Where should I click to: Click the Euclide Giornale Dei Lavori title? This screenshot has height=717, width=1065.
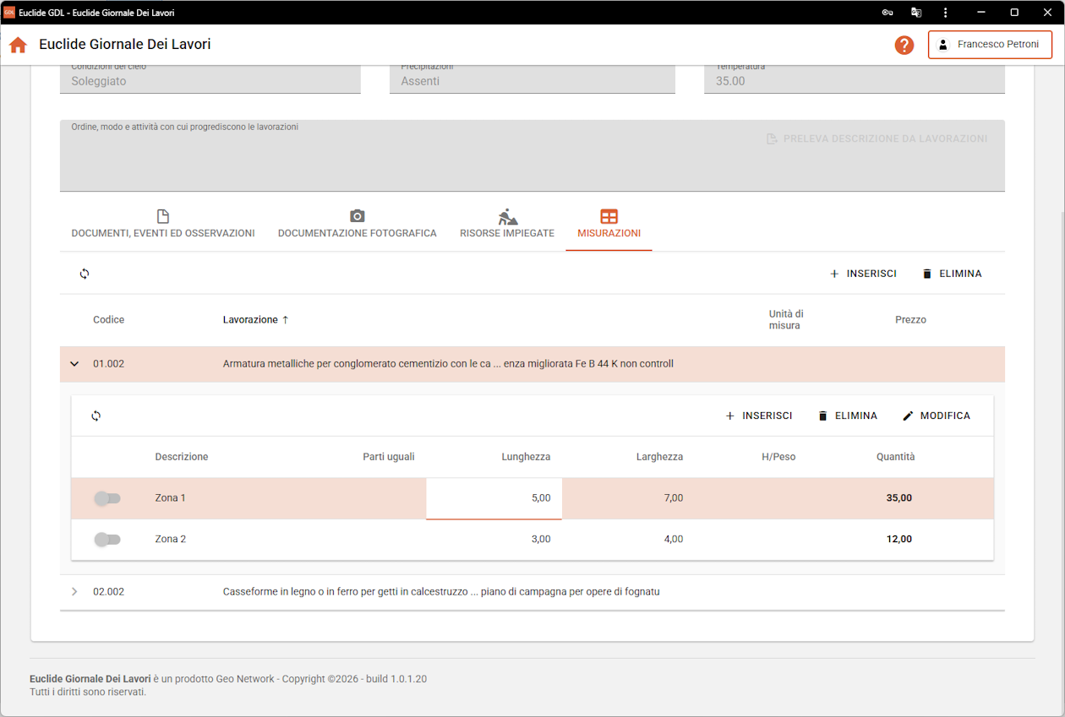tap(125, 45)
